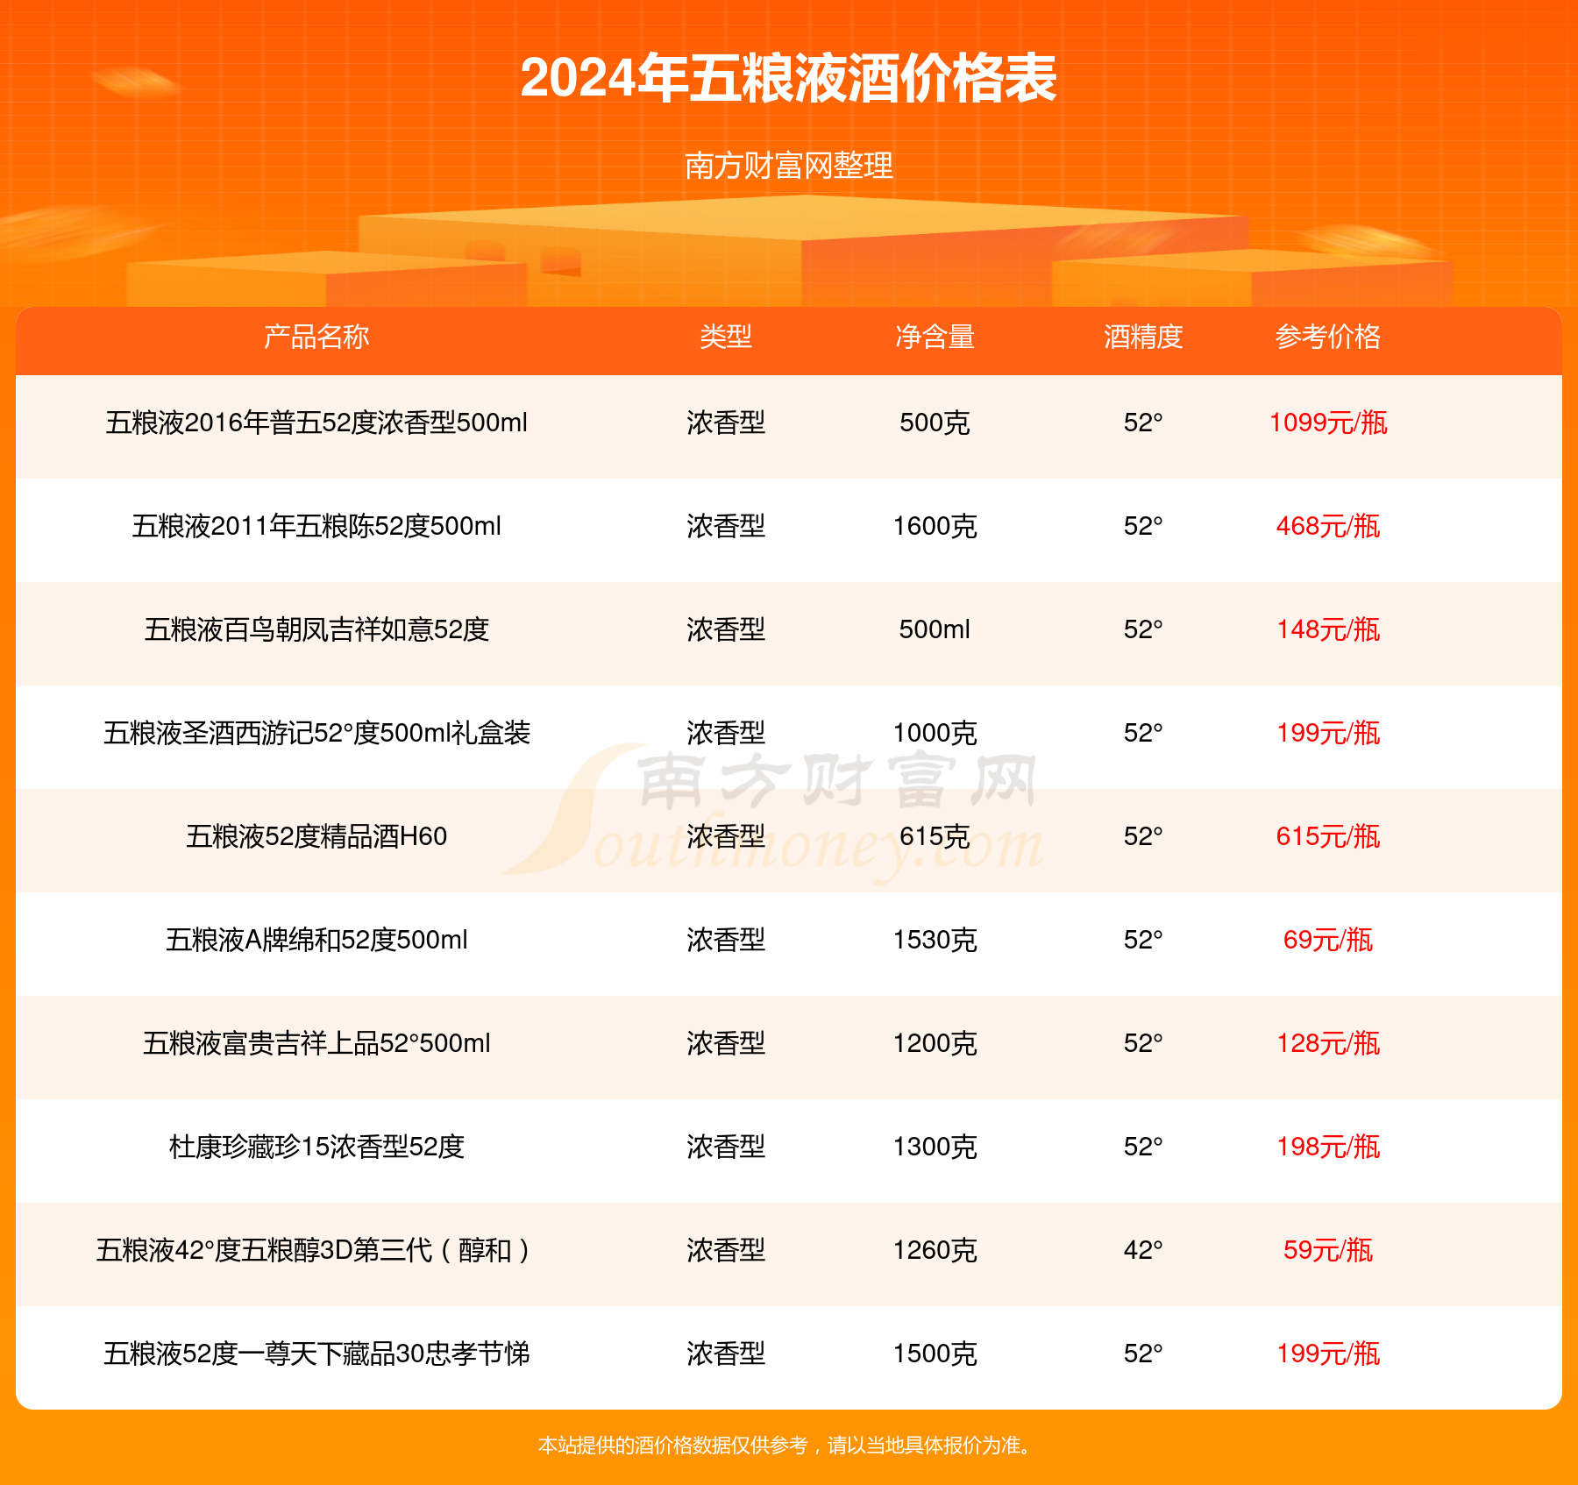Image resolution: width=1578 pixels, height=1485 pixels.
Task: Click 浓香型 in the 杜康珍藏 row
Action: click(x=726, y=1147)
